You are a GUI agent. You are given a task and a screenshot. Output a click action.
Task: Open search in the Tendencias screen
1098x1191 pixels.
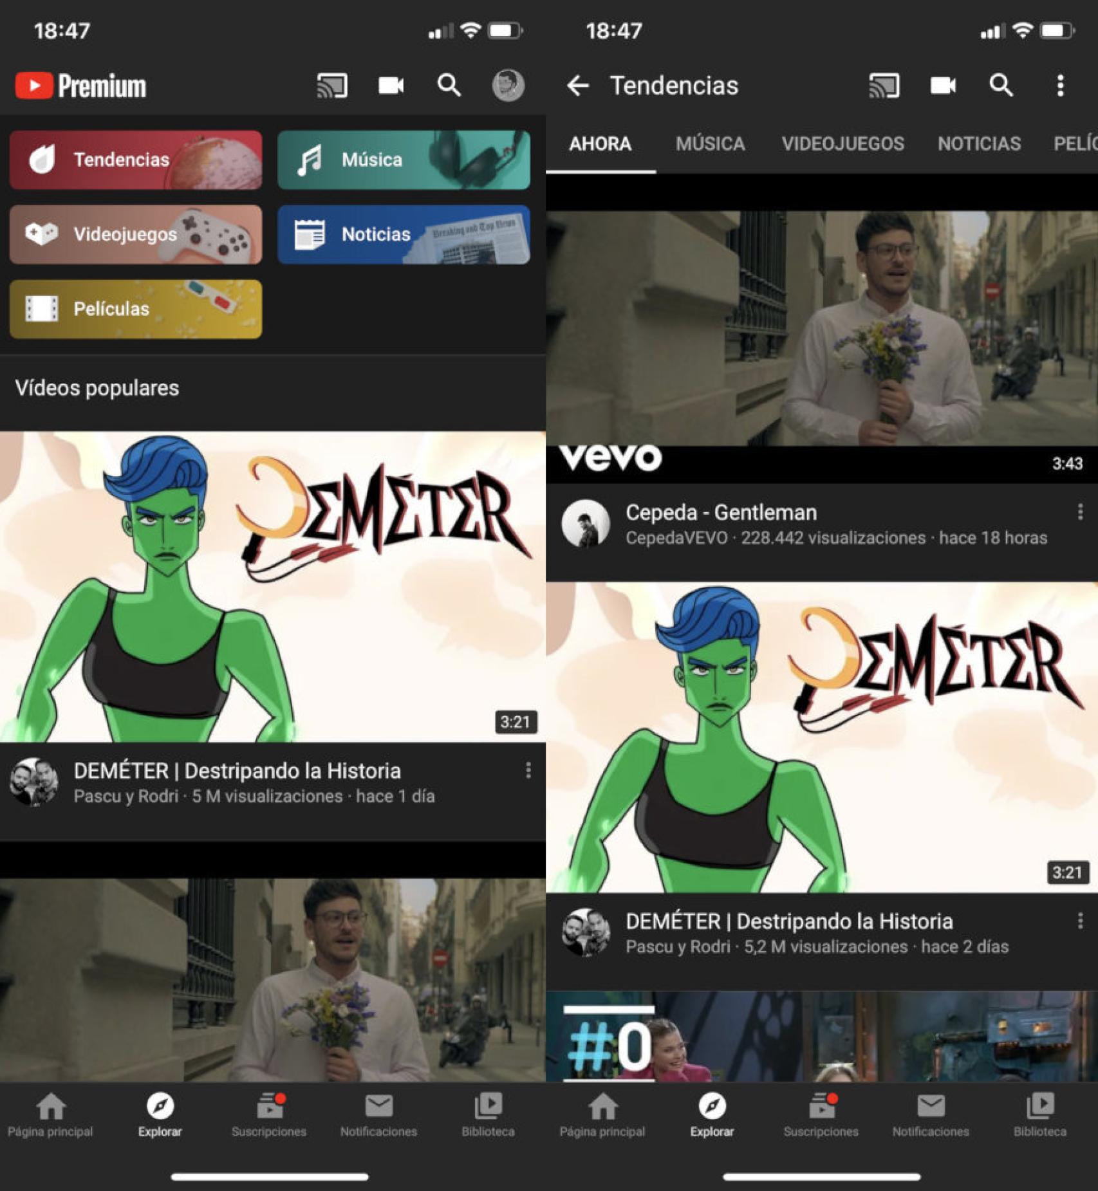[x=1001, y=85]
